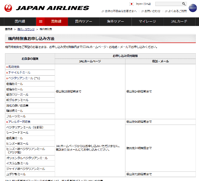This screenshot has height=181, width=199.
Task: Open the 国内線 navigation tab
Action: click(20, 22)
